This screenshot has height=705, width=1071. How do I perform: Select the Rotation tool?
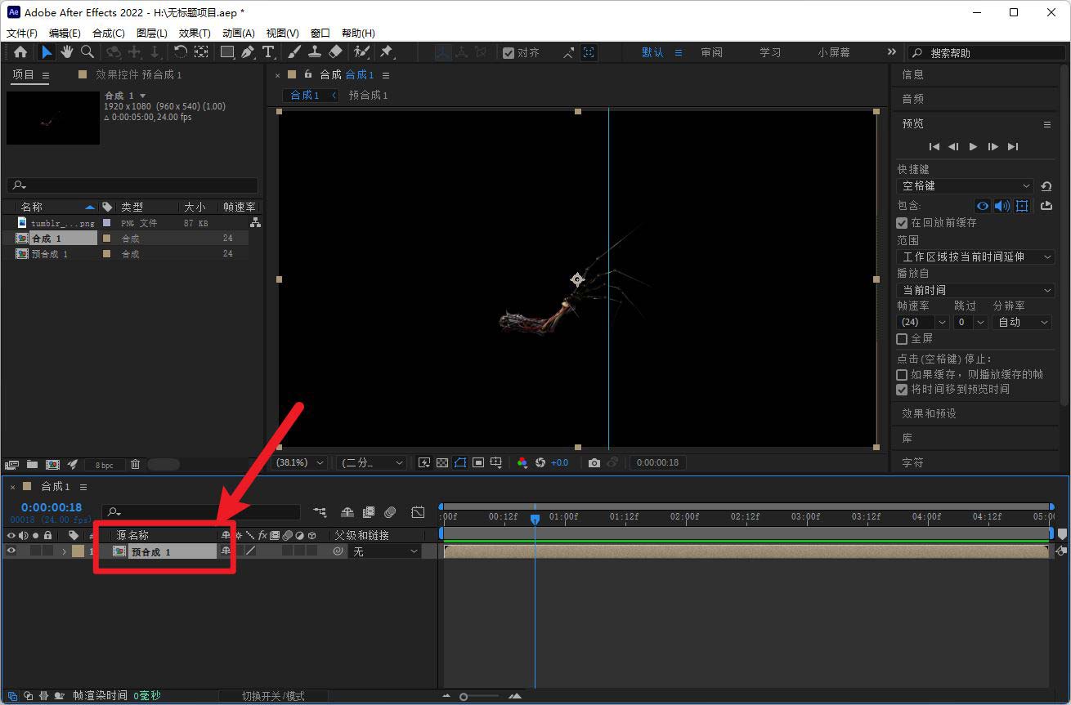[181, 52]
